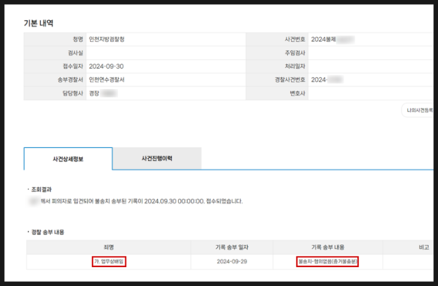Click the 경장 rank in the 담당형사 row
Image resolution: width=438 pixels, height=286 pixels.
pyautogui.click(x=94, y=93)
